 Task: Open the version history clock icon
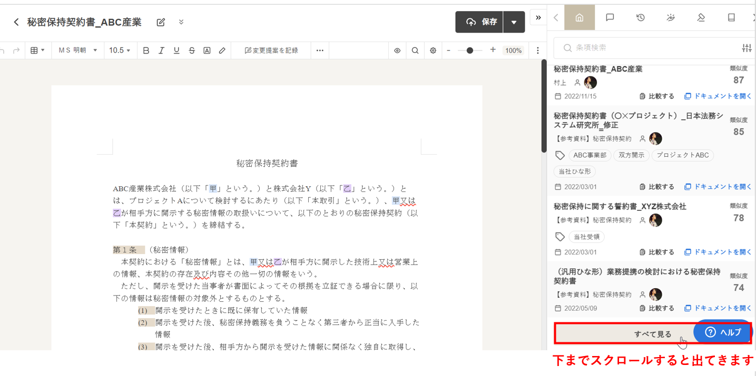[x=640, y=17]
